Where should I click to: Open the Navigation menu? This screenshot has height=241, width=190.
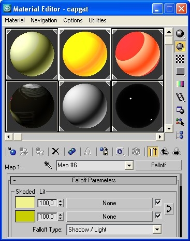[x=44, y=20]
